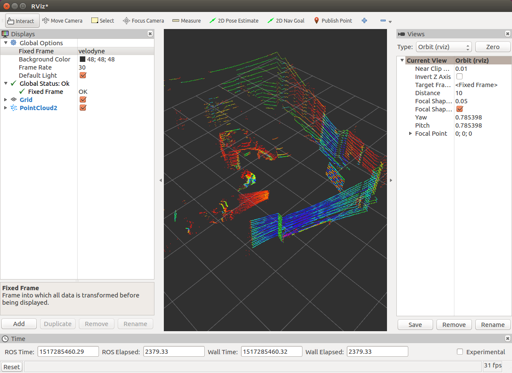Screen dimensions: 512x373
Task: Collapse the Global Options tree
Action: point(6,43)
